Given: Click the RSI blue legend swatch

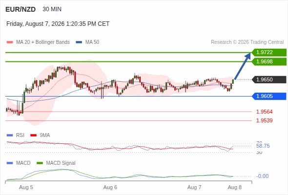Looking at the screenshot, I should point(10,136).
